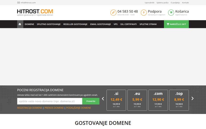Open the Domene menu
206x129 pixels.
(29, 24)
